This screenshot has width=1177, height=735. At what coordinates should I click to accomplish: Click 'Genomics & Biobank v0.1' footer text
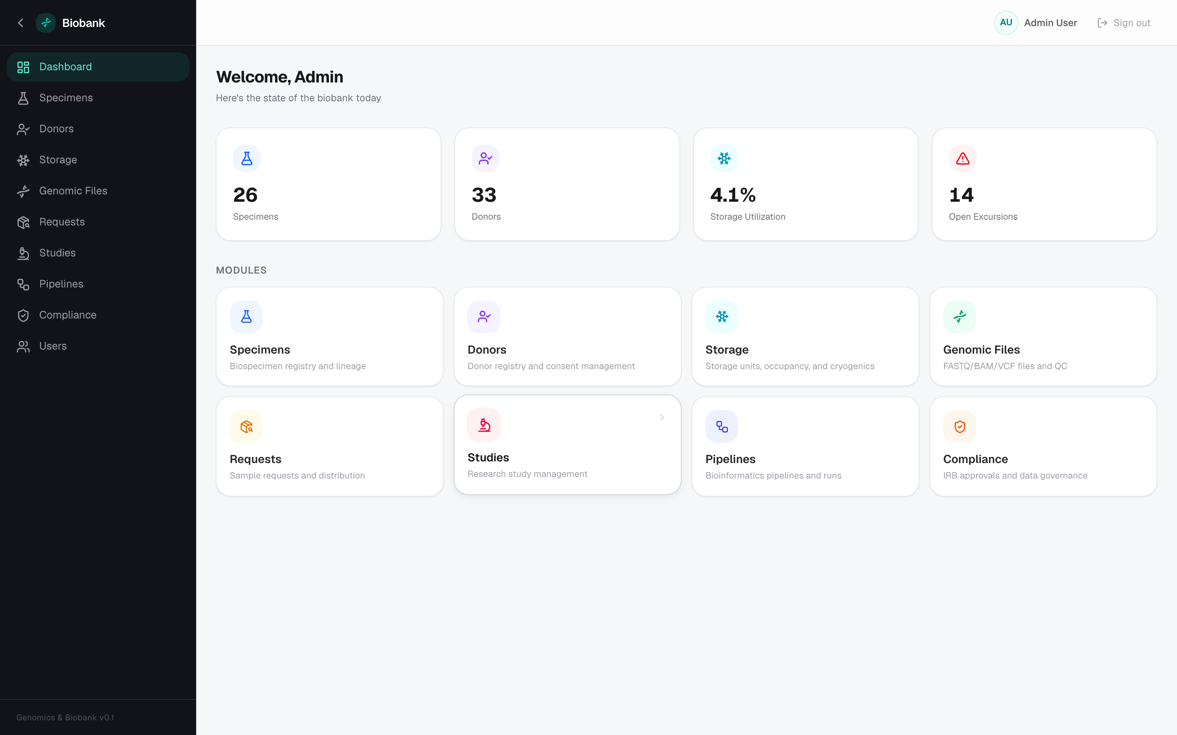pos(65,717)
